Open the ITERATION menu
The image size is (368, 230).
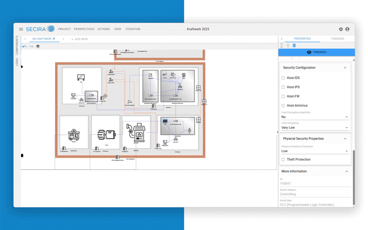coord(133,29)
